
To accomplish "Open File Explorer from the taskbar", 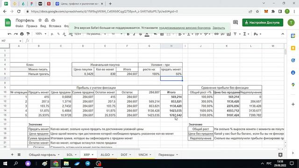I will [66, 163].
